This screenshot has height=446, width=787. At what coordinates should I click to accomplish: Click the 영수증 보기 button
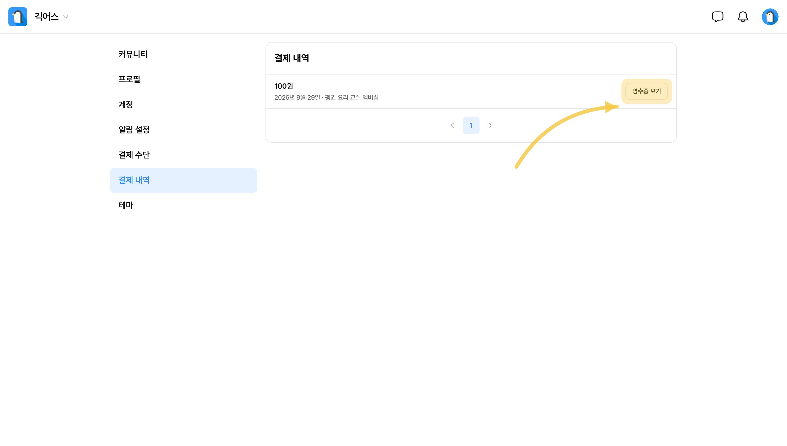(646, 91)
